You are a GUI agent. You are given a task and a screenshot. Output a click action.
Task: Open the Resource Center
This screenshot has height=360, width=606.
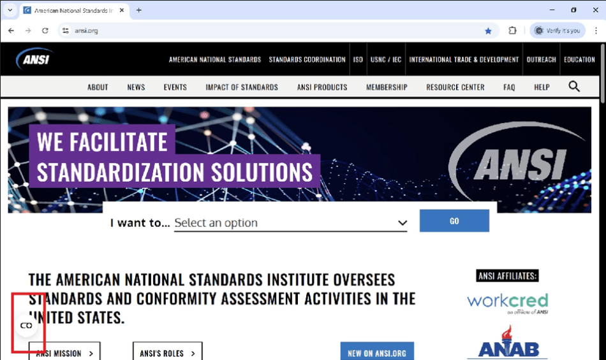coord(455,87)
